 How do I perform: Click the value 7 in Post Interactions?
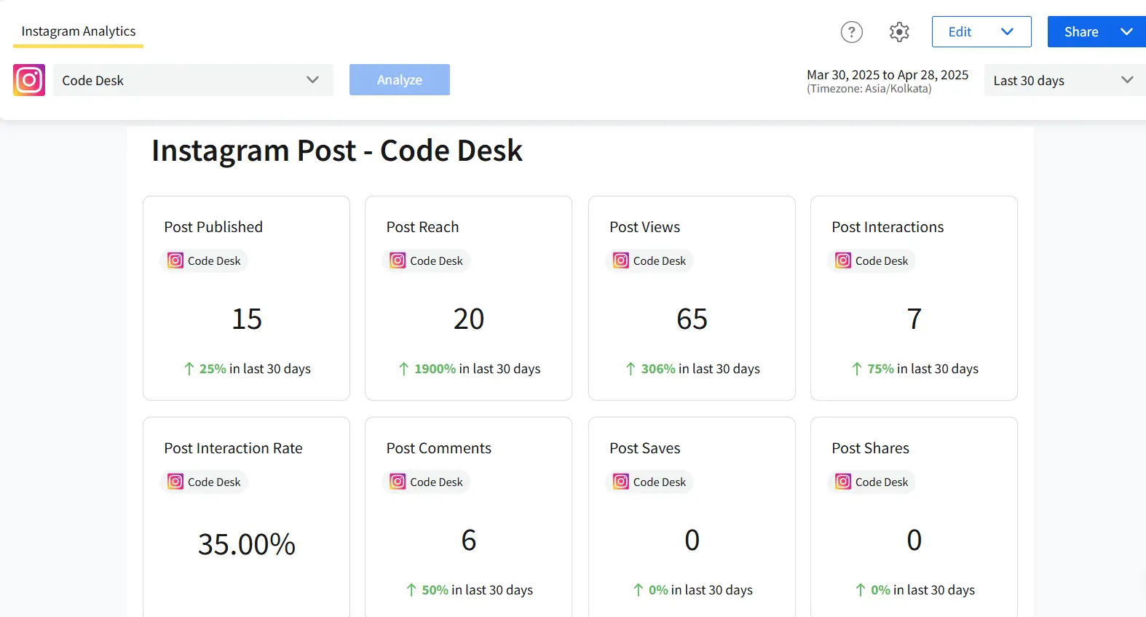914,319
